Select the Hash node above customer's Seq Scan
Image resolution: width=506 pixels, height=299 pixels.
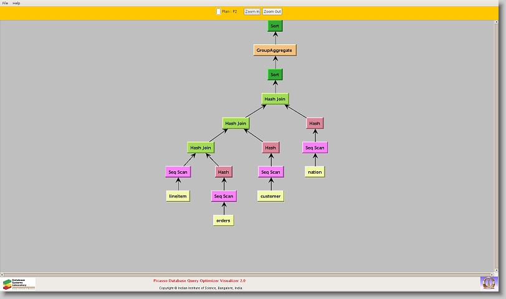coord(270,148)
